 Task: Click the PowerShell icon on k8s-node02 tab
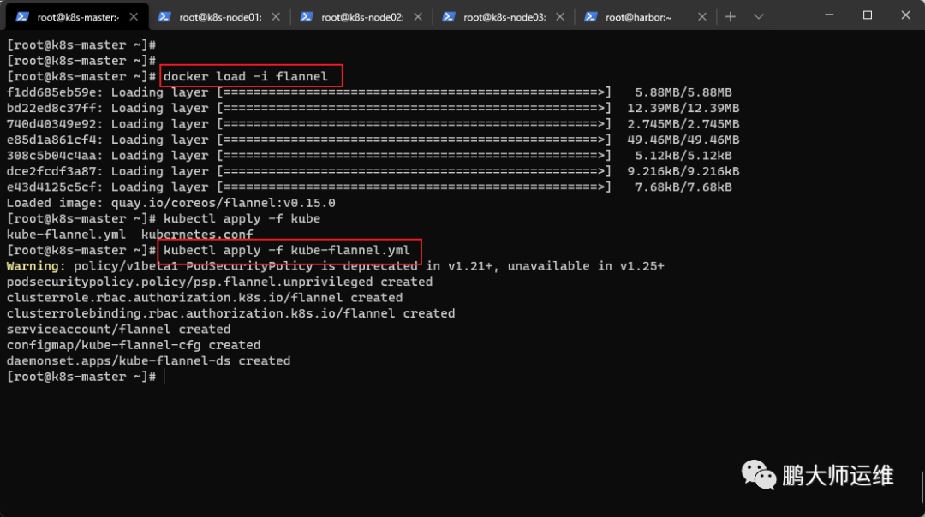(x=306, y=17)
